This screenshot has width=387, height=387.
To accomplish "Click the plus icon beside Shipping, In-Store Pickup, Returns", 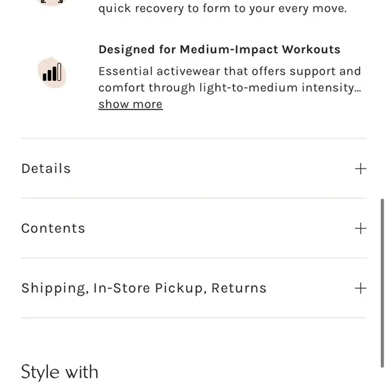I will pos(360,288).
